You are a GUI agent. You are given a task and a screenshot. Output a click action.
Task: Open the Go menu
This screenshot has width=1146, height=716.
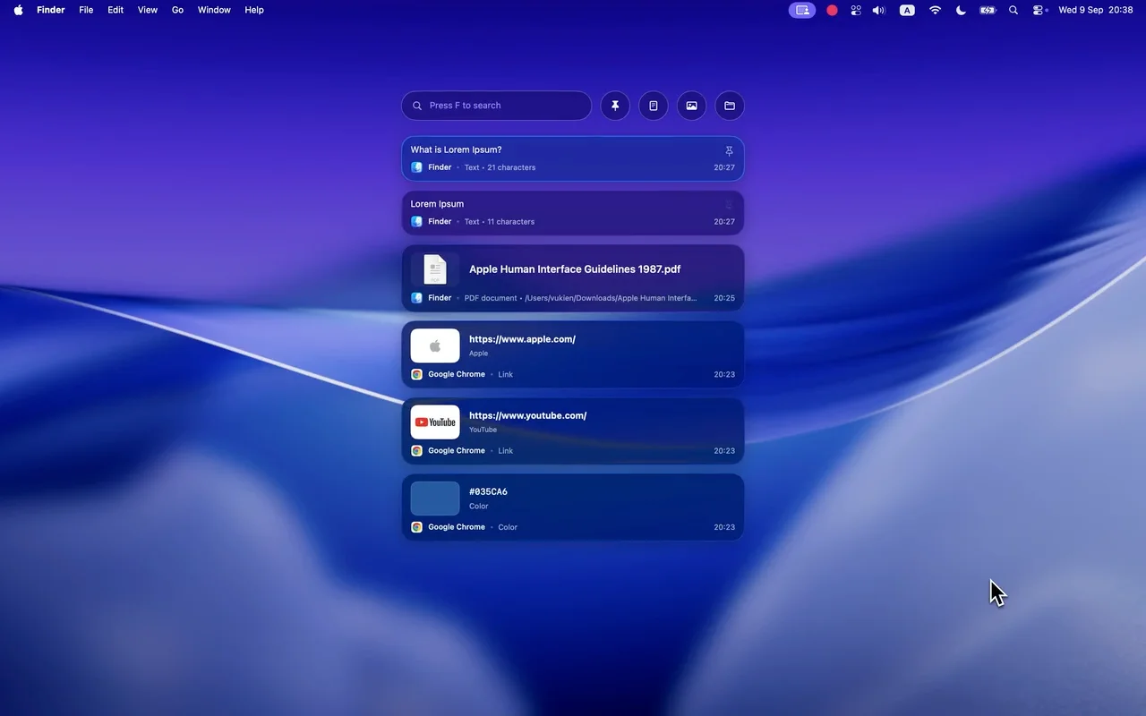click(x=177, y=10)
